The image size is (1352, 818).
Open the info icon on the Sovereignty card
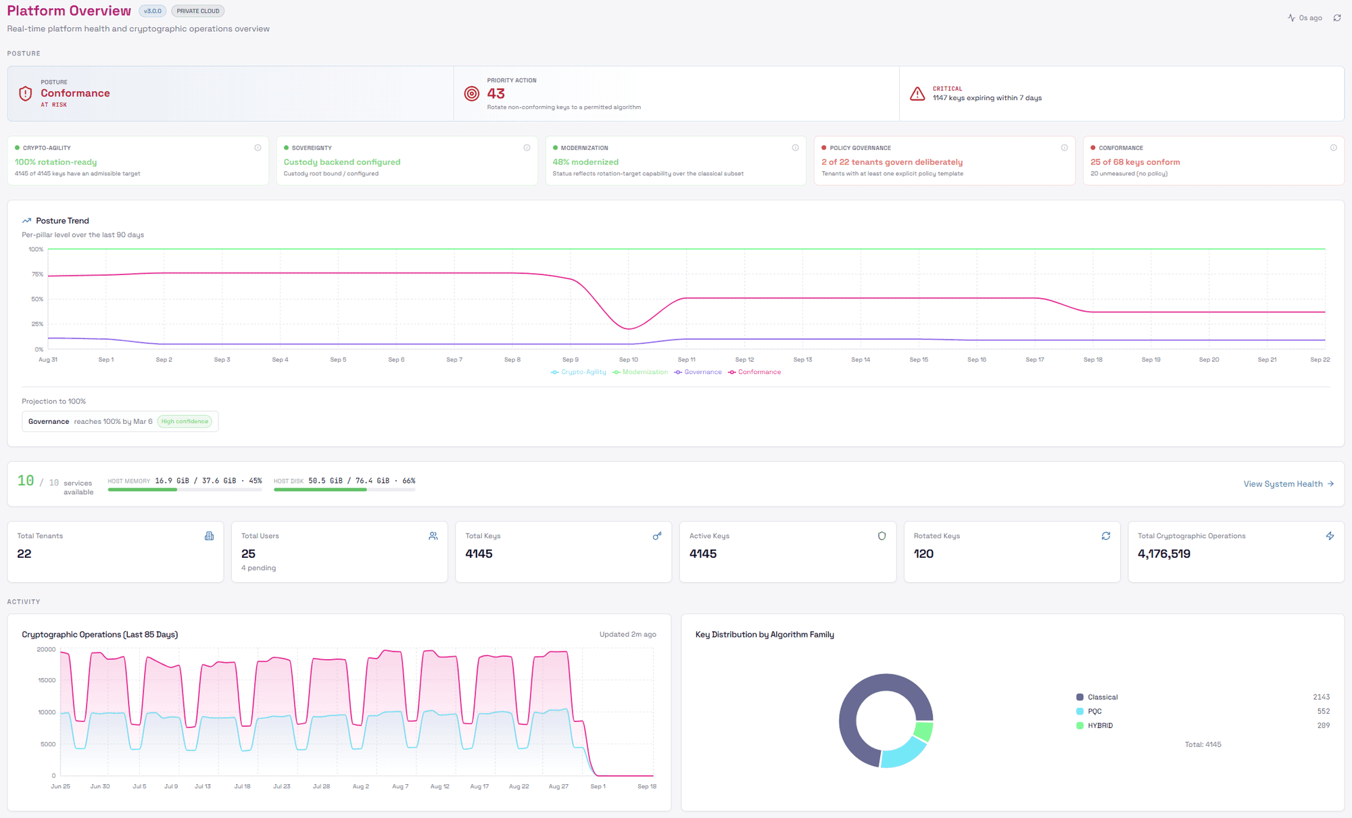pyautogui.click(x=527, y=148)
